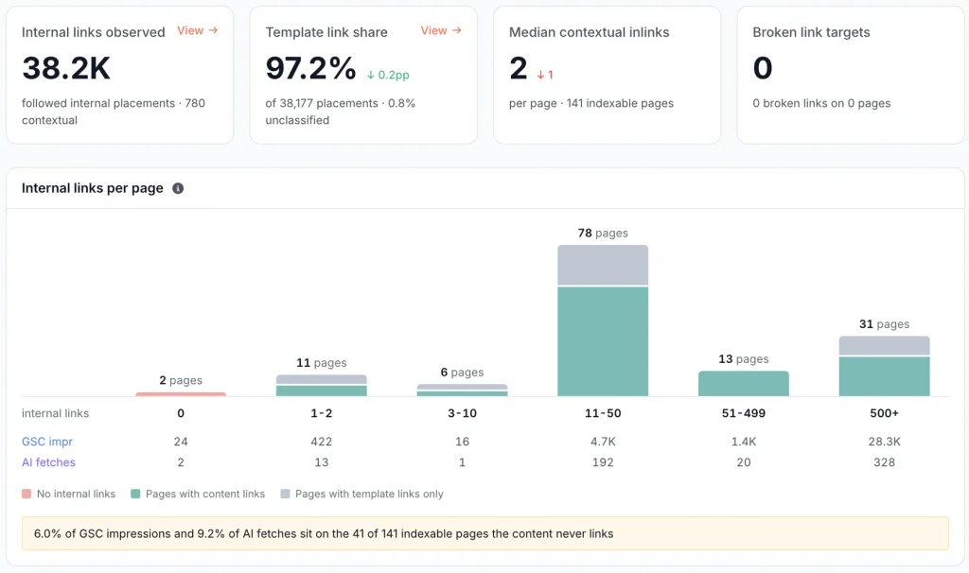Click GSC impr value 4.7K
The image size is (969, 573).
[603, 442]
